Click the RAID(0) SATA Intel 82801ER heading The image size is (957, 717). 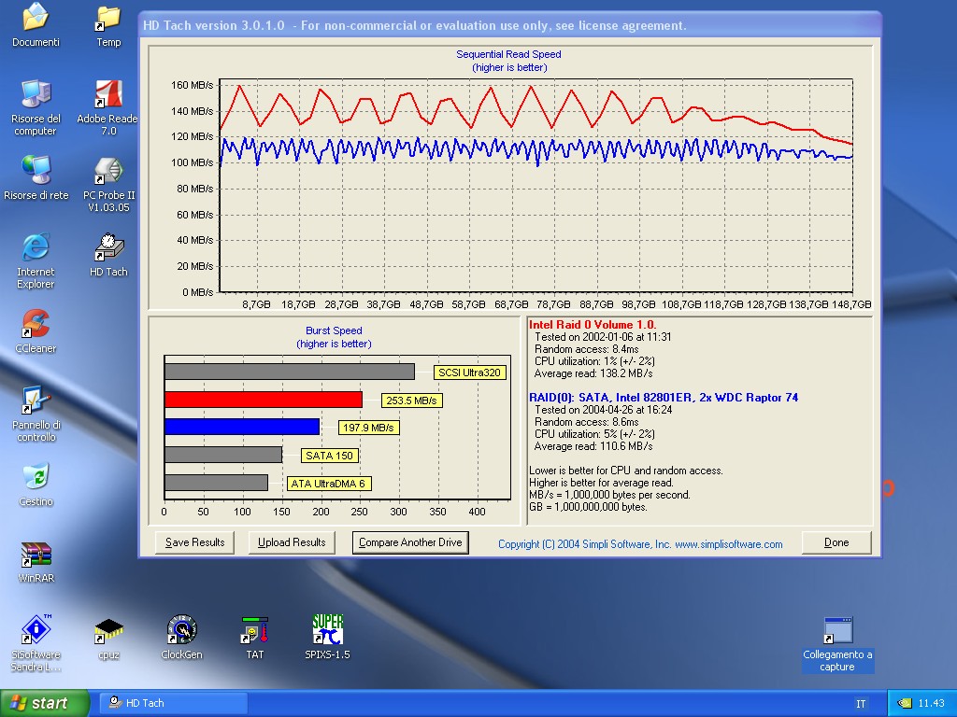[664, 398]
